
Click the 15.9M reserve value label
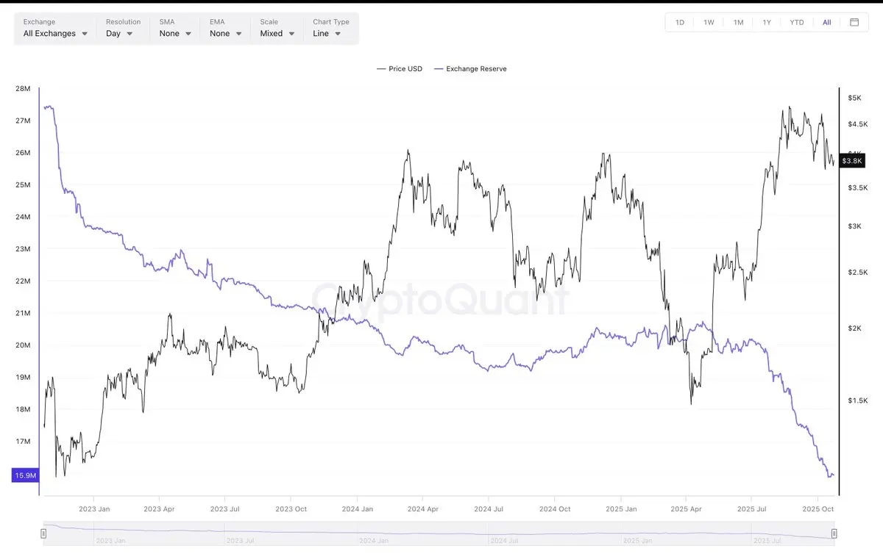point(25,476)
